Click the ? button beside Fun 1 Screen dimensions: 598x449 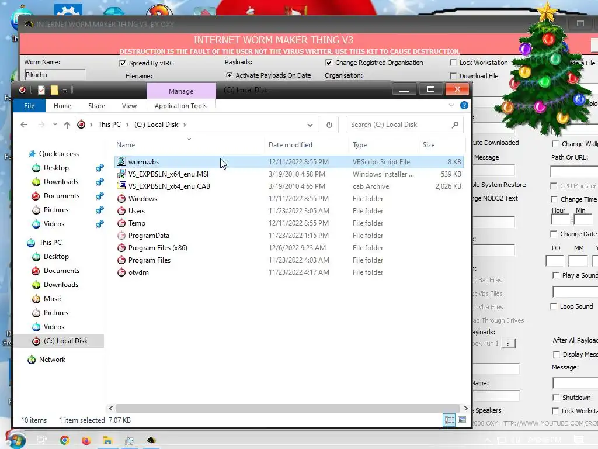click(508, 343)
